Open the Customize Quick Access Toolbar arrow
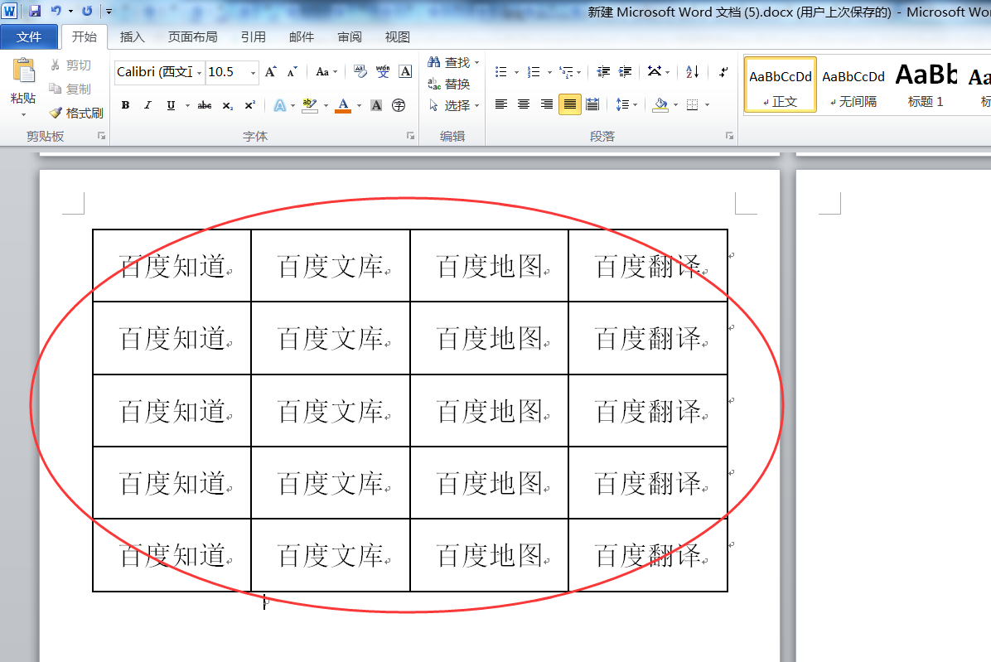The image size is (991, 662). 109,12
